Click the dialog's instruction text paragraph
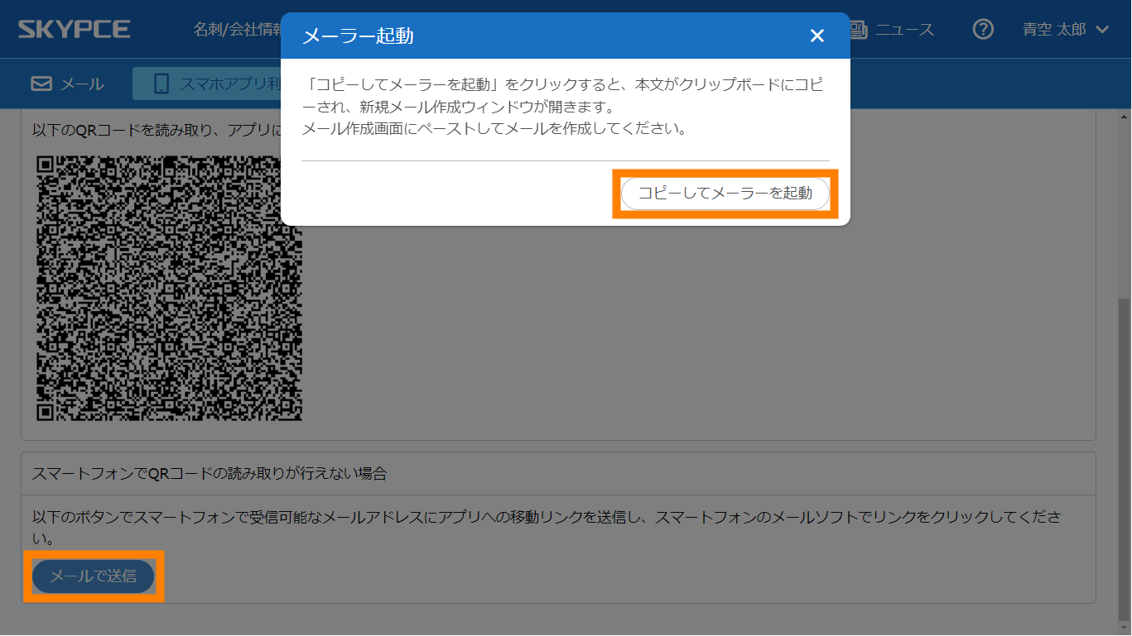Image resolution: width=1132 pixels, height=636 pixels. coord(563,108)
